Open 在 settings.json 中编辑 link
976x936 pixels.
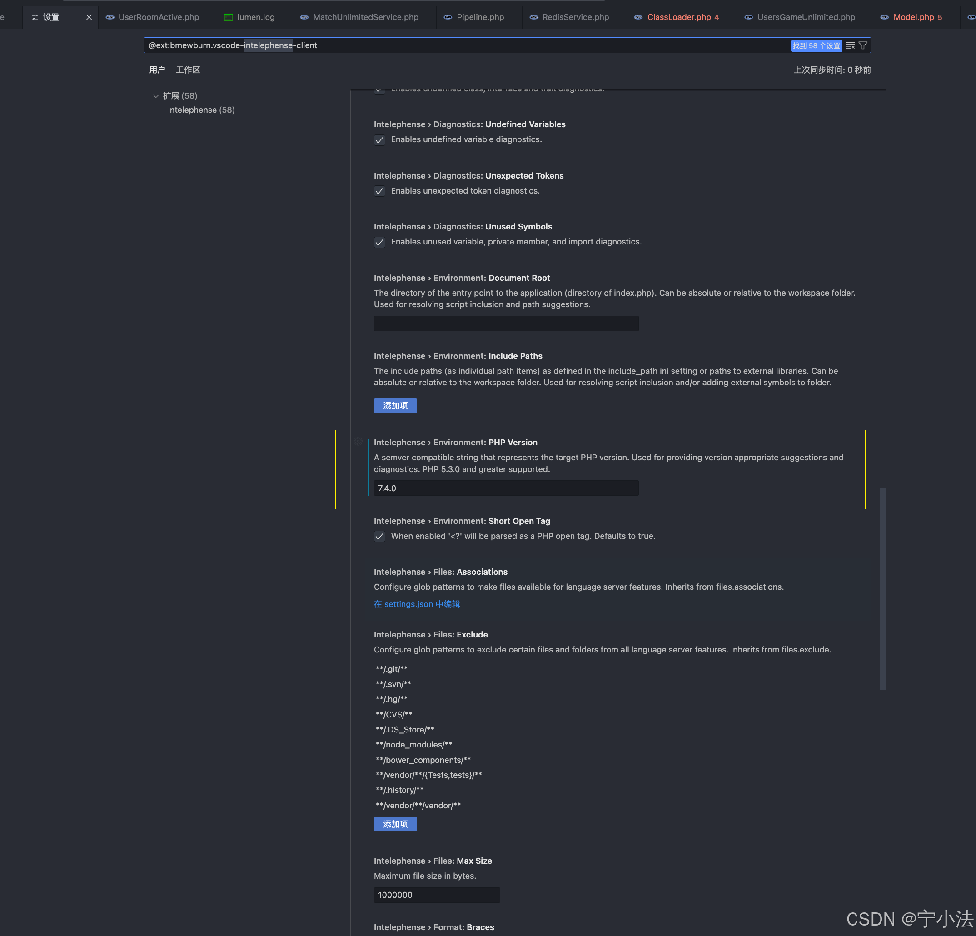coord(416,604)
